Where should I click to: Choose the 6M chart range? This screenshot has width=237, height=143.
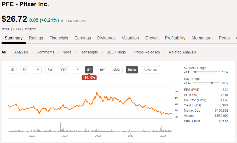coord(50,70)
